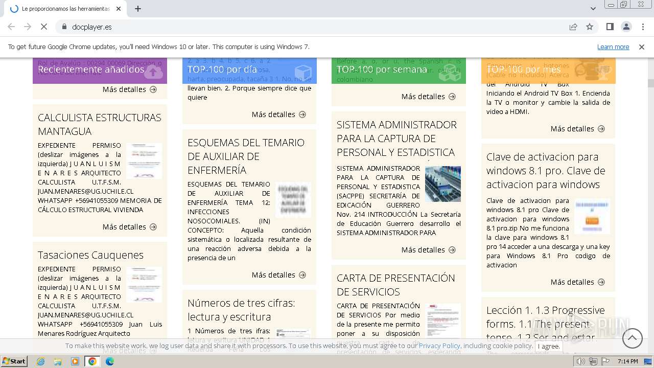Click the Clave de activacion thumbnail
Viewport: 654px width, 368px height.
pos(592,216)
